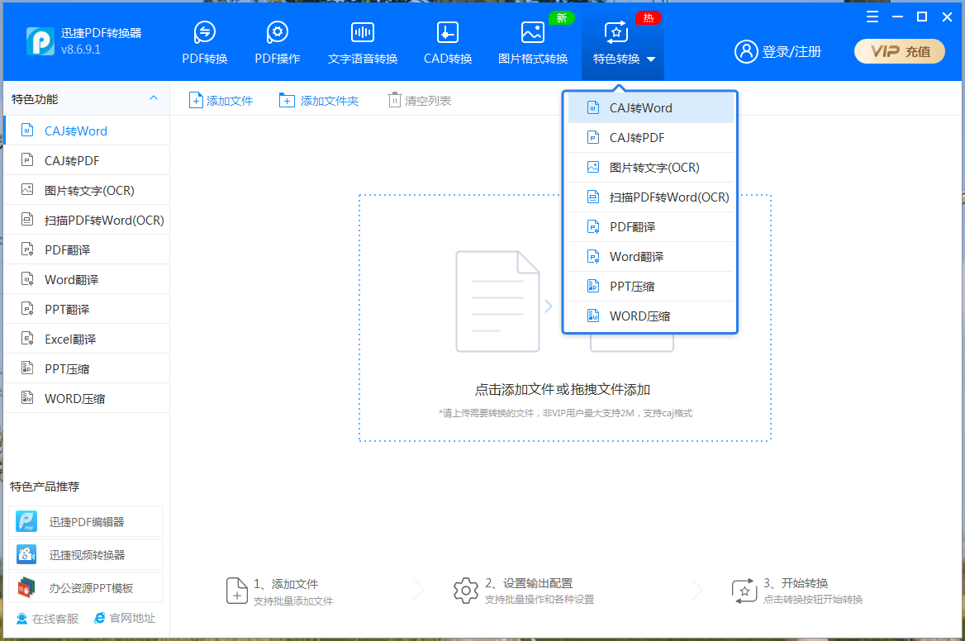Click the step 3 开始转换 icon

click(744, 591)
